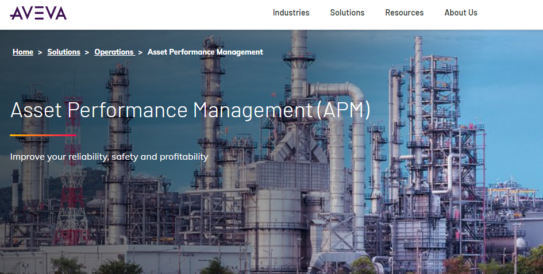Click the 'Improve your reliability, safety and profitability' tagline
Image resolution: width=543 pixels, height=274 pixels.
(109, 157)
